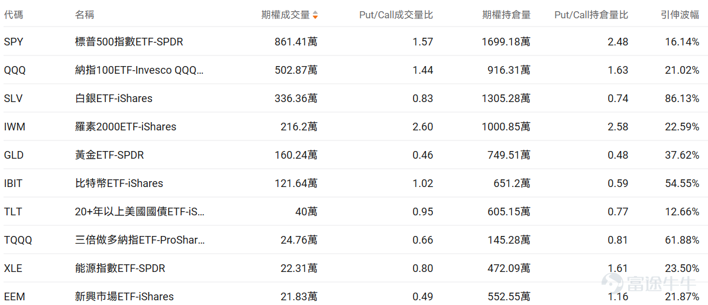This screenshot has height=305, width=708.
Task: Click SLV implied volatility 86.13%
Action: pos(682,98)
